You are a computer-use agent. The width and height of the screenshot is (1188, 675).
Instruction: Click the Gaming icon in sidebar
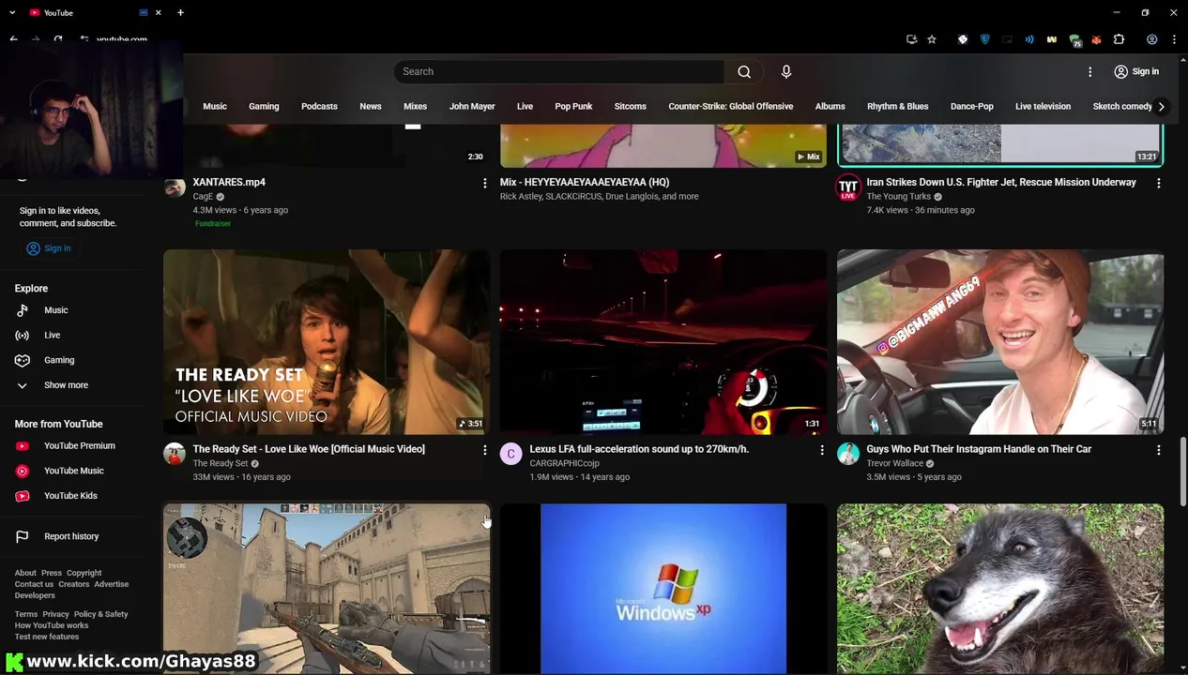[23, 360]
